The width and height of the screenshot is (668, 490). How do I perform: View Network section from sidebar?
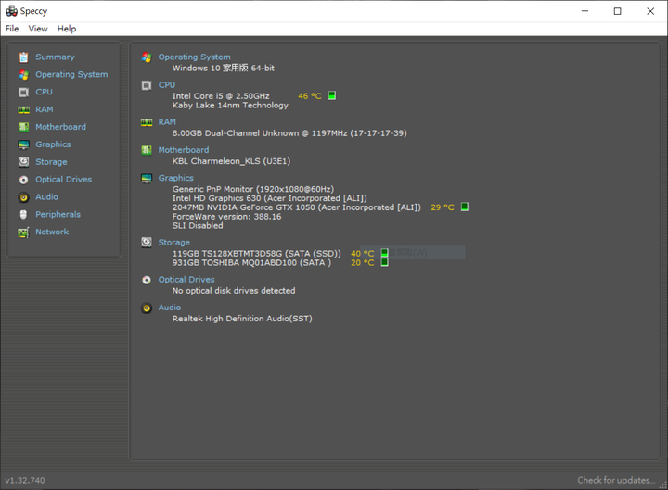pyautogui.click(x=52, y=232)
